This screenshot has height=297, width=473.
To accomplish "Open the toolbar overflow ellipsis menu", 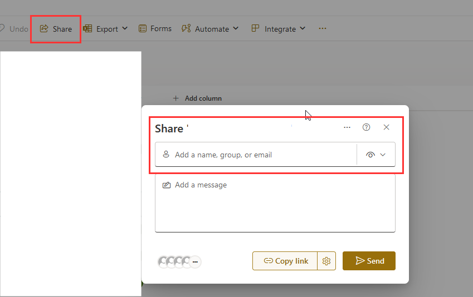I will pos(323,28).
